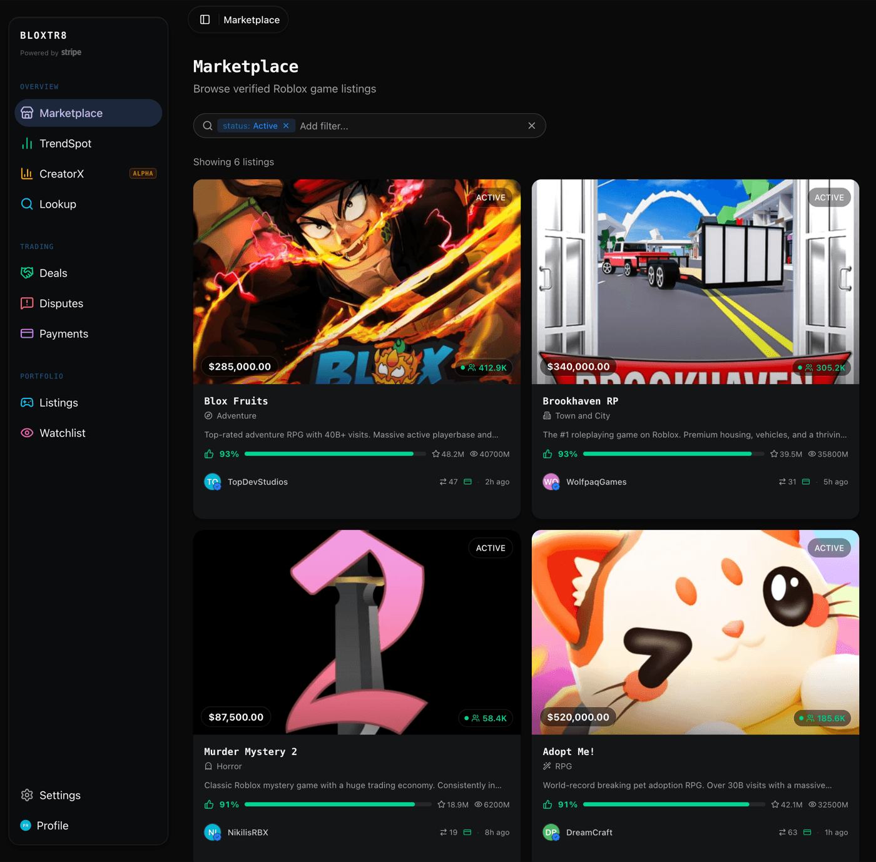The height and width of the screenshot is (862, 876).
Task: Open TopDevStudios seller profile avatar
Action: (x=213, y=482)
